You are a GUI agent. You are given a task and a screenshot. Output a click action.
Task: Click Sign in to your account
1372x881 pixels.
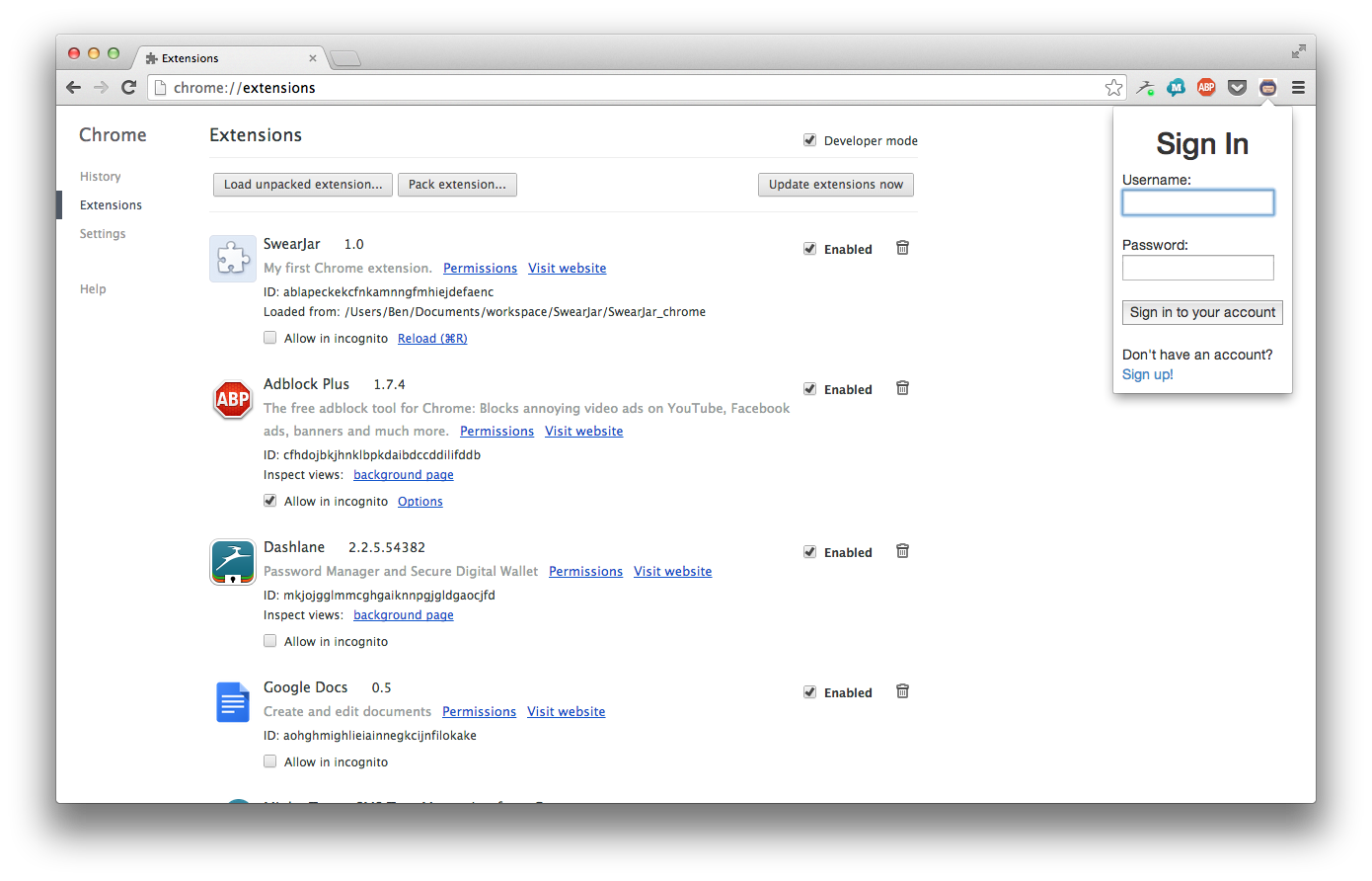coord(1202,312)
